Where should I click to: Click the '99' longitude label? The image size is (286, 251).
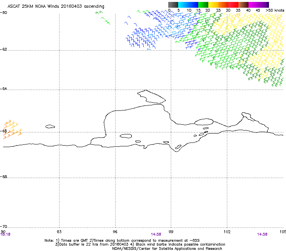tap(171, 232)
